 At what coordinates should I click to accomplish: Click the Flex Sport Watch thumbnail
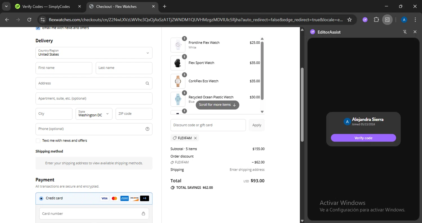178,63
